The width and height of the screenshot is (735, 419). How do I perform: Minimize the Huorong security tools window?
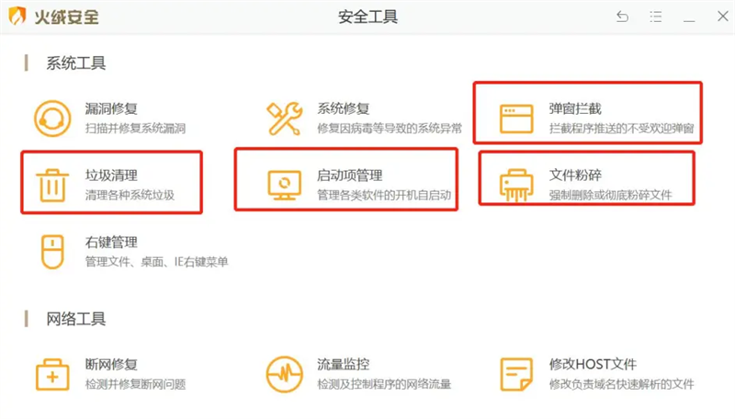click(x=688, y=20)
